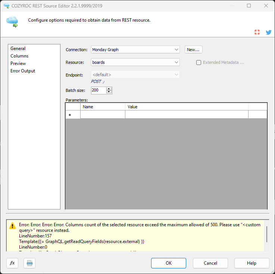Enable the Extended Metadata checkbox

[199, 62]
